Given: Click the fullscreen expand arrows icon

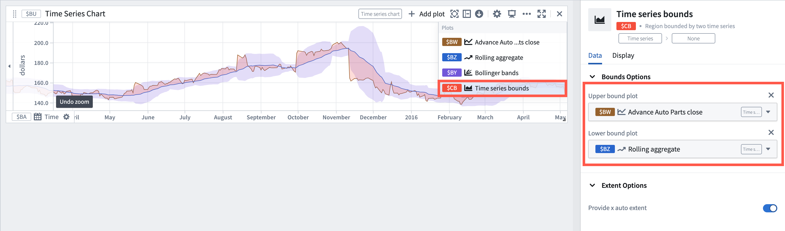Looking at the screenshot, I should click(542, 14).
